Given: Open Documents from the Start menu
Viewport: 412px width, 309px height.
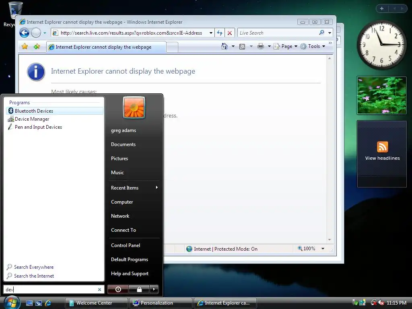Looking at the screenshot, I should tap(123, 144).
